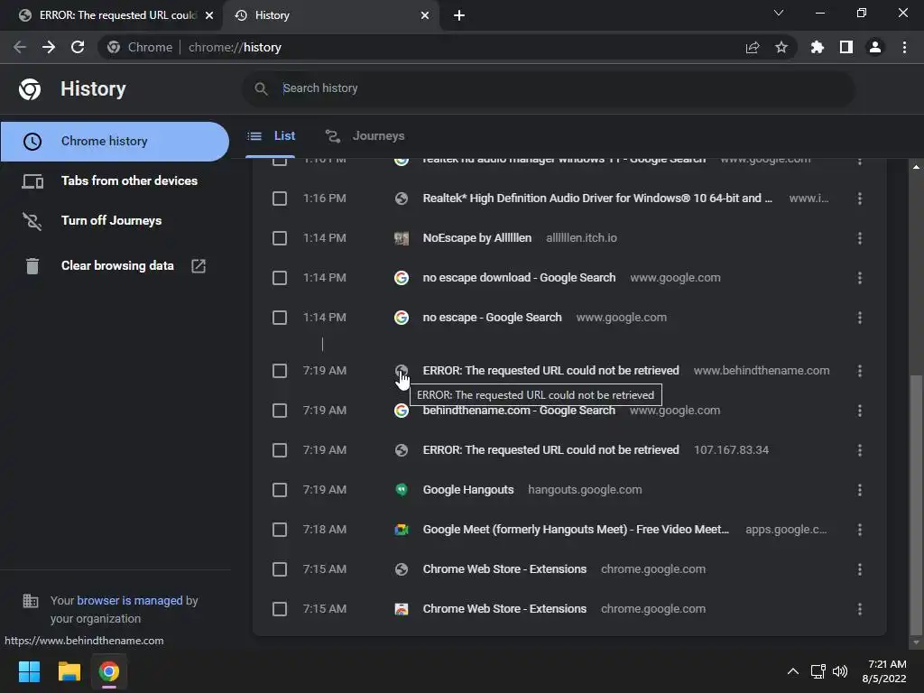Open a new tab with plus button
Viewport: 924px width, 693px height.
pyautogui.click(x=459, y=15)
